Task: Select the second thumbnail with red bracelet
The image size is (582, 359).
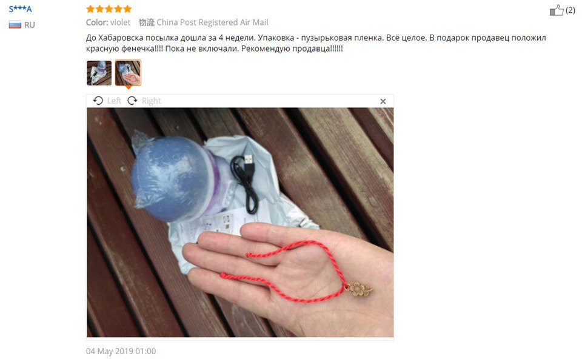Action: click(128, 73)
